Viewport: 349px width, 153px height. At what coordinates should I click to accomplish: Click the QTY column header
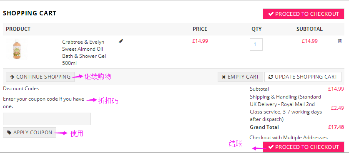click(x=256, y=29)
